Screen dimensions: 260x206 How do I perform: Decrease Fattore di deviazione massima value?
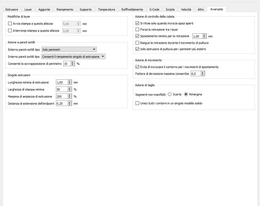[203, 75]
